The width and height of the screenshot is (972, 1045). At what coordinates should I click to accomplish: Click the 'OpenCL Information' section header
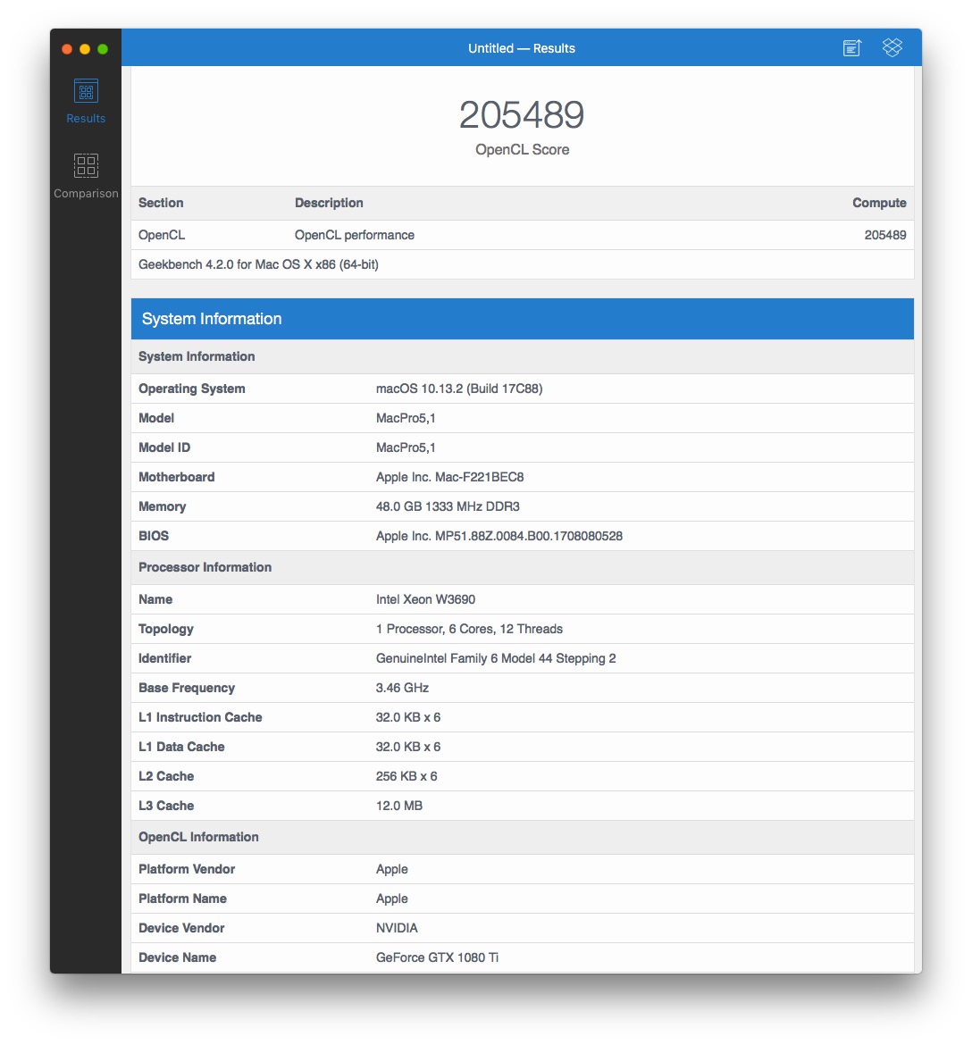198,837
